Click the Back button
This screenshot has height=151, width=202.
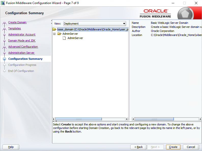point(138,147)
